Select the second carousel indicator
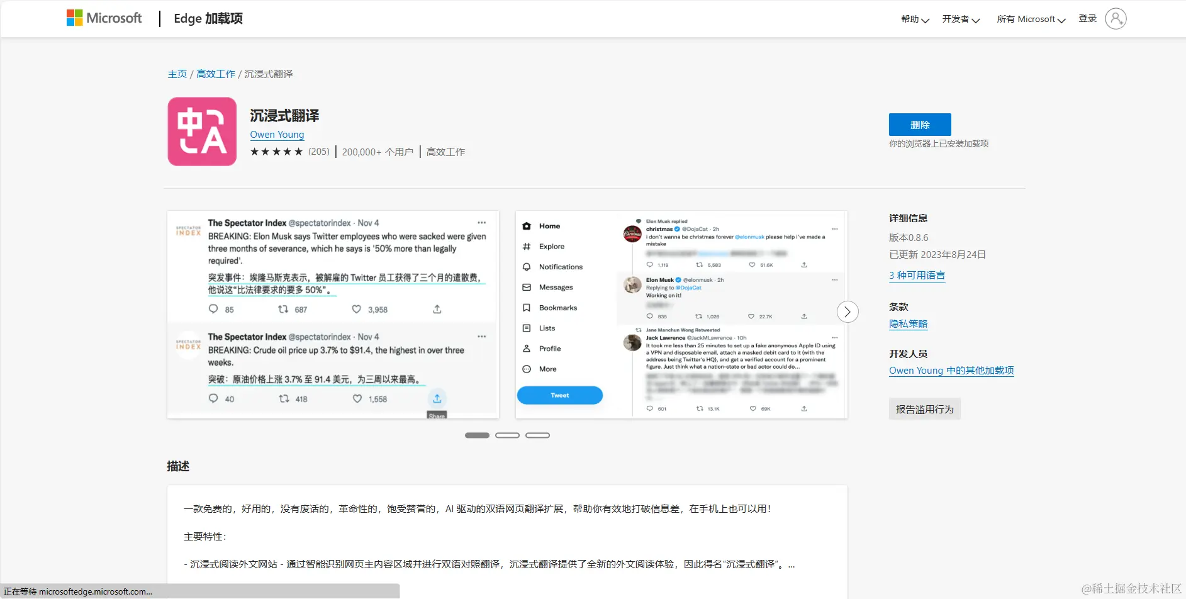Image resolution: width=1186 pixels, height=599 pixels. (x=507, y=435)
